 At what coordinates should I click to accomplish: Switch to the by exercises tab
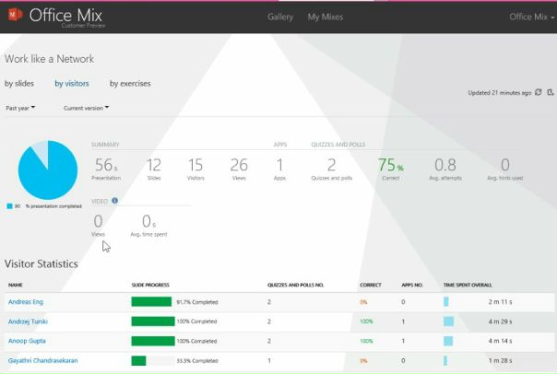[x=130, y=84]
